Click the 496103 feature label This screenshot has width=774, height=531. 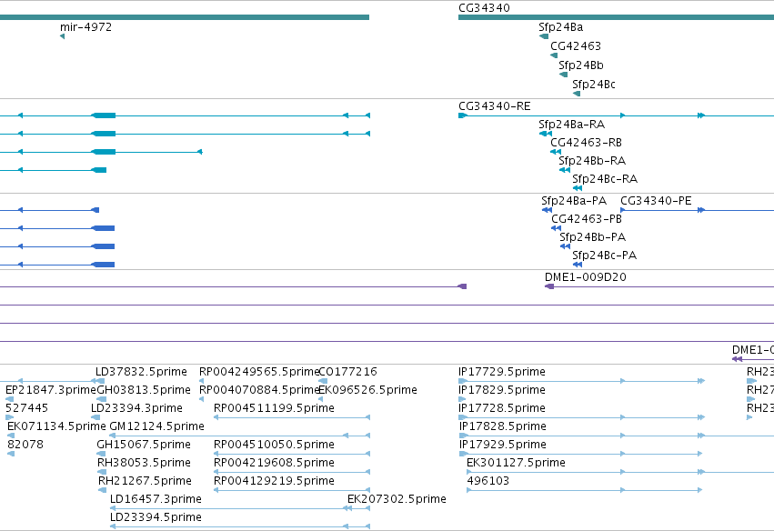(488, 481)
